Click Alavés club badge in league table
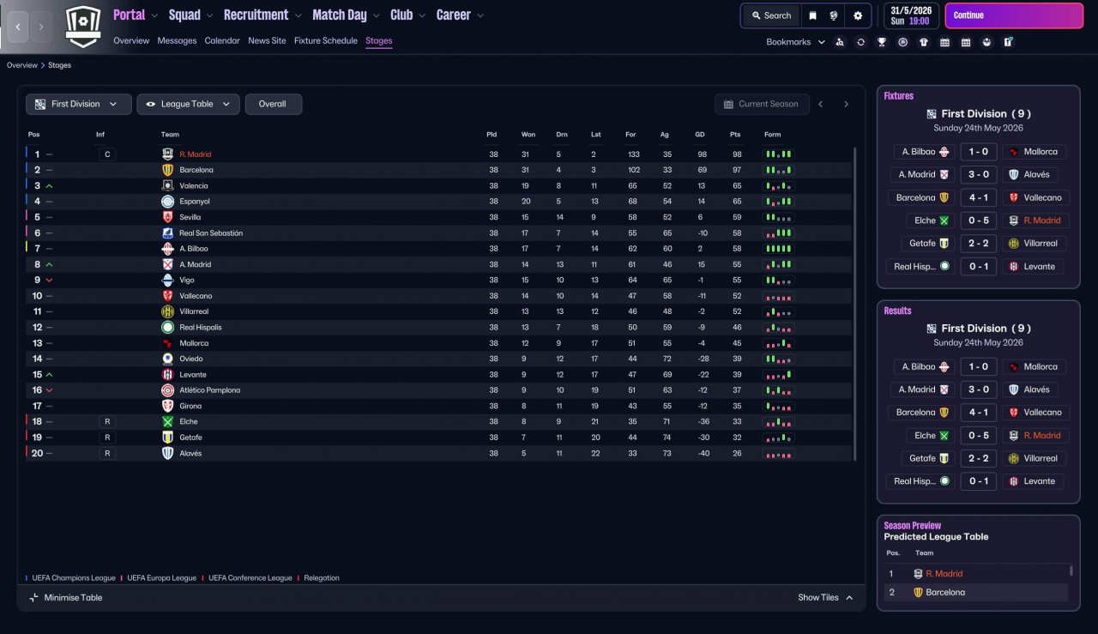This screenshot has width=1098, height=634. [168, 453]
